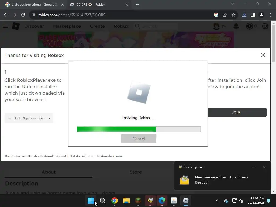276x207 pixels.
Task: Open Robux in Roblox nav
Action: coord(121,26)
